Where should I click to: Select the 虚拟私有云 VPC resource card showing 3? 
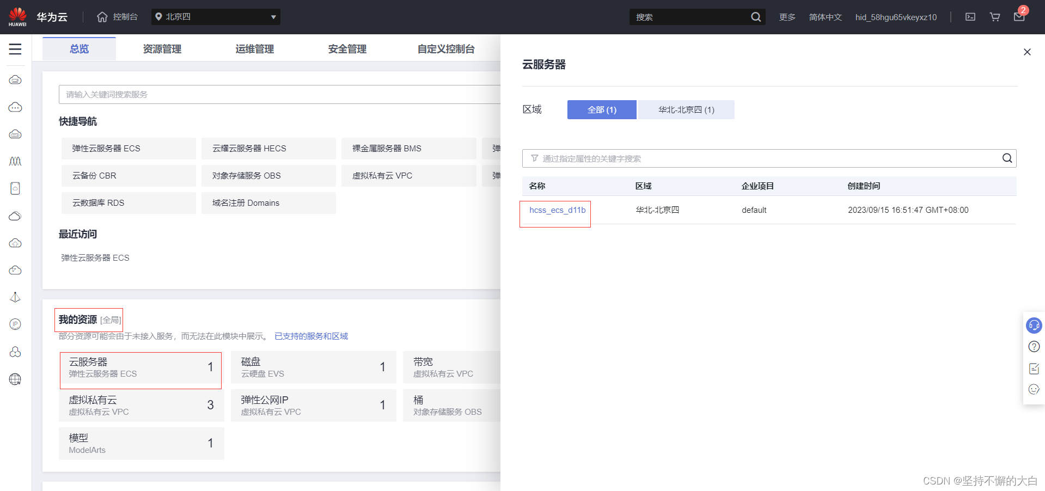tap(141, 406)
